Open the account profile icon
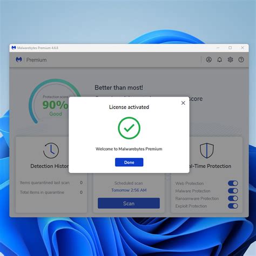This screenshot has width=256, height=256. pyautogui.click(x=208, y=59)
